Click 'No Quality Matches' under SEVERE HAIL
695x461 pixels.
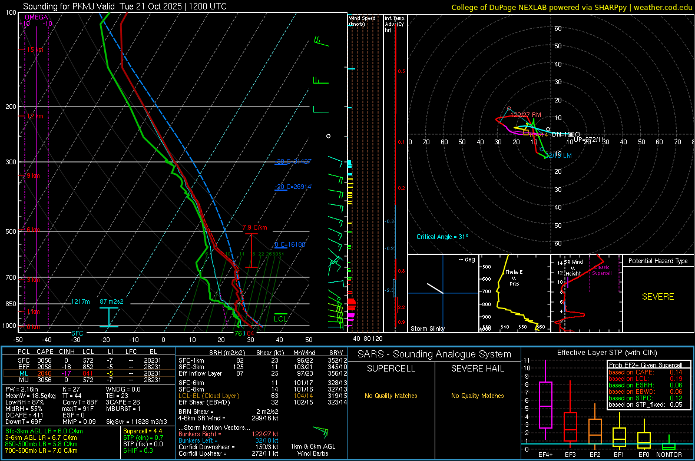(477, 396)
